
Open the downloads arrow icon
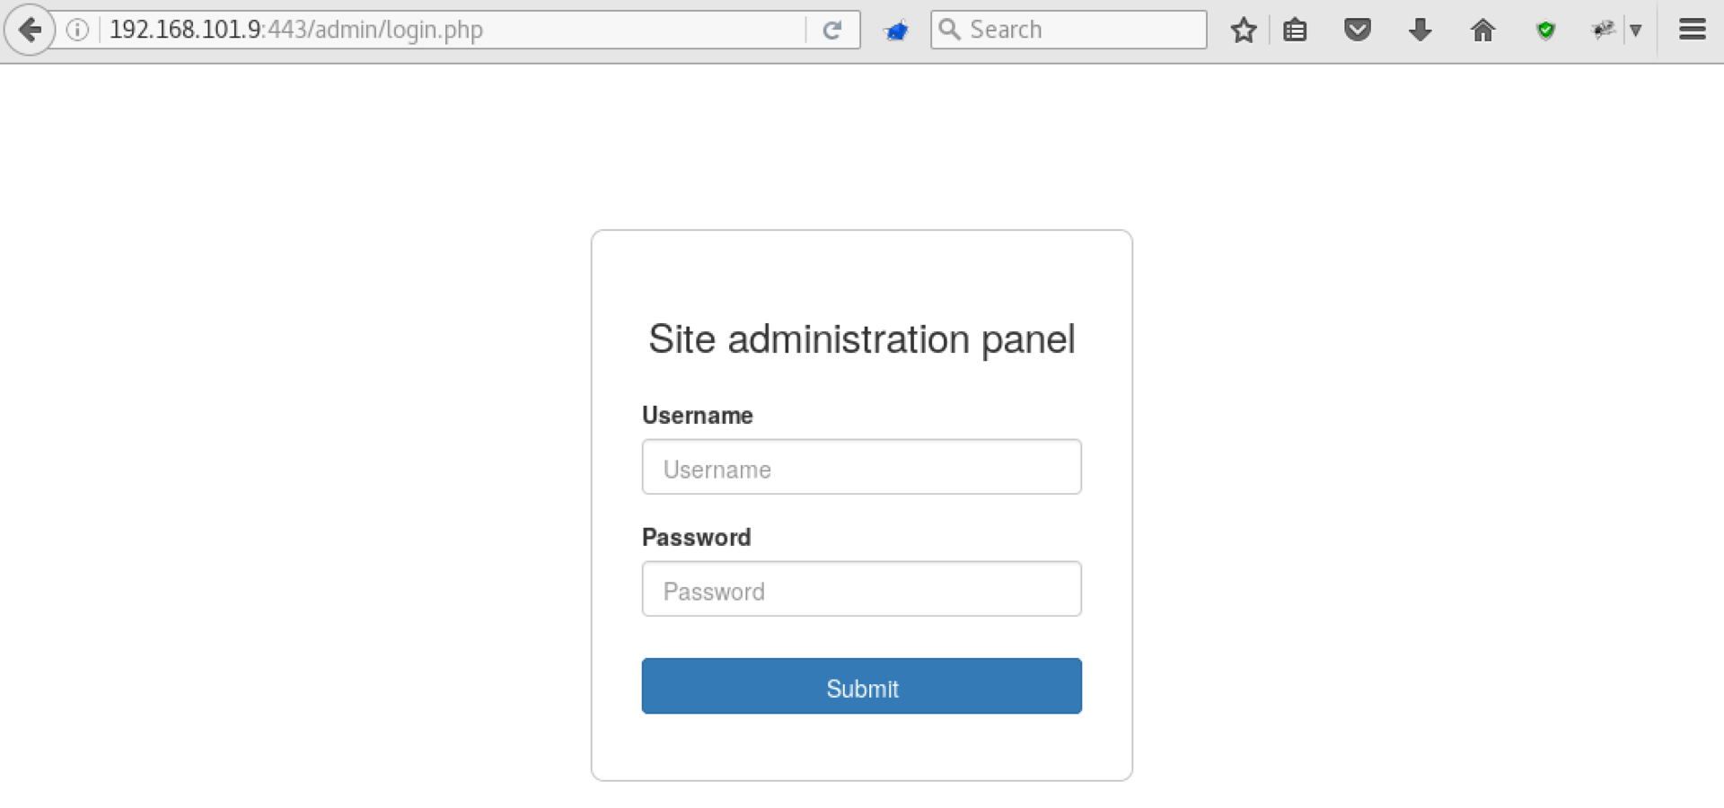coord(1420,31)
